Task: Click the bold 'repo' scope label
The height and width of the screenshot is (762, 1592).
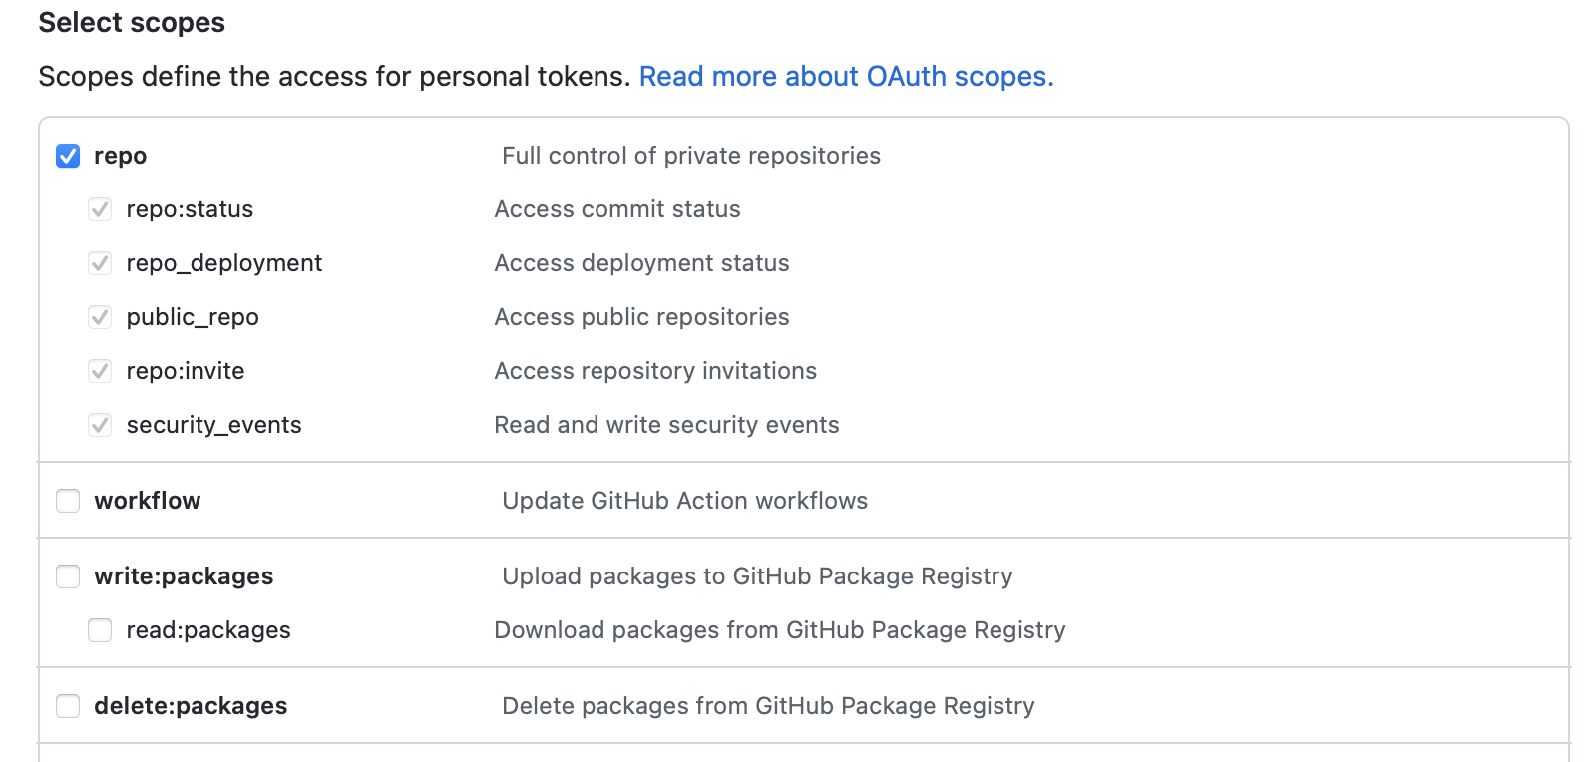Action: coord(120,156)
